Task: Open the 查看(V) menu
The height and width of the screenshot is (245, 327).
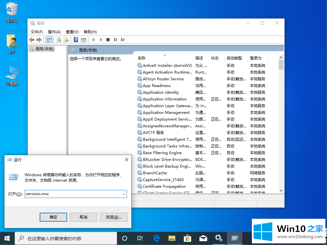Action: pos(72,32)
